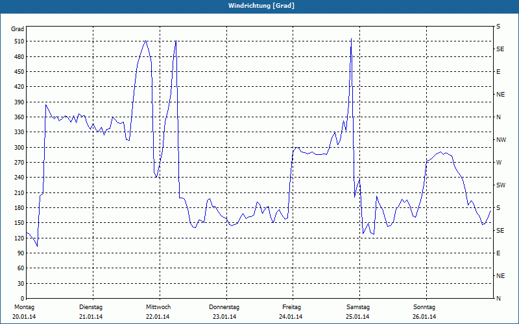The width and height of the screenshot is (519, 324).
Task: Select the 240 degree axis label
Action: (x=19, y=177)
